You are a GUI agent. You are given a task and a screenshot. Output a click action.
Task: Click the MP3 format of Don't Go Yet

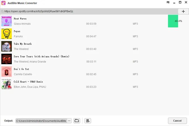[x=135, y=74]
